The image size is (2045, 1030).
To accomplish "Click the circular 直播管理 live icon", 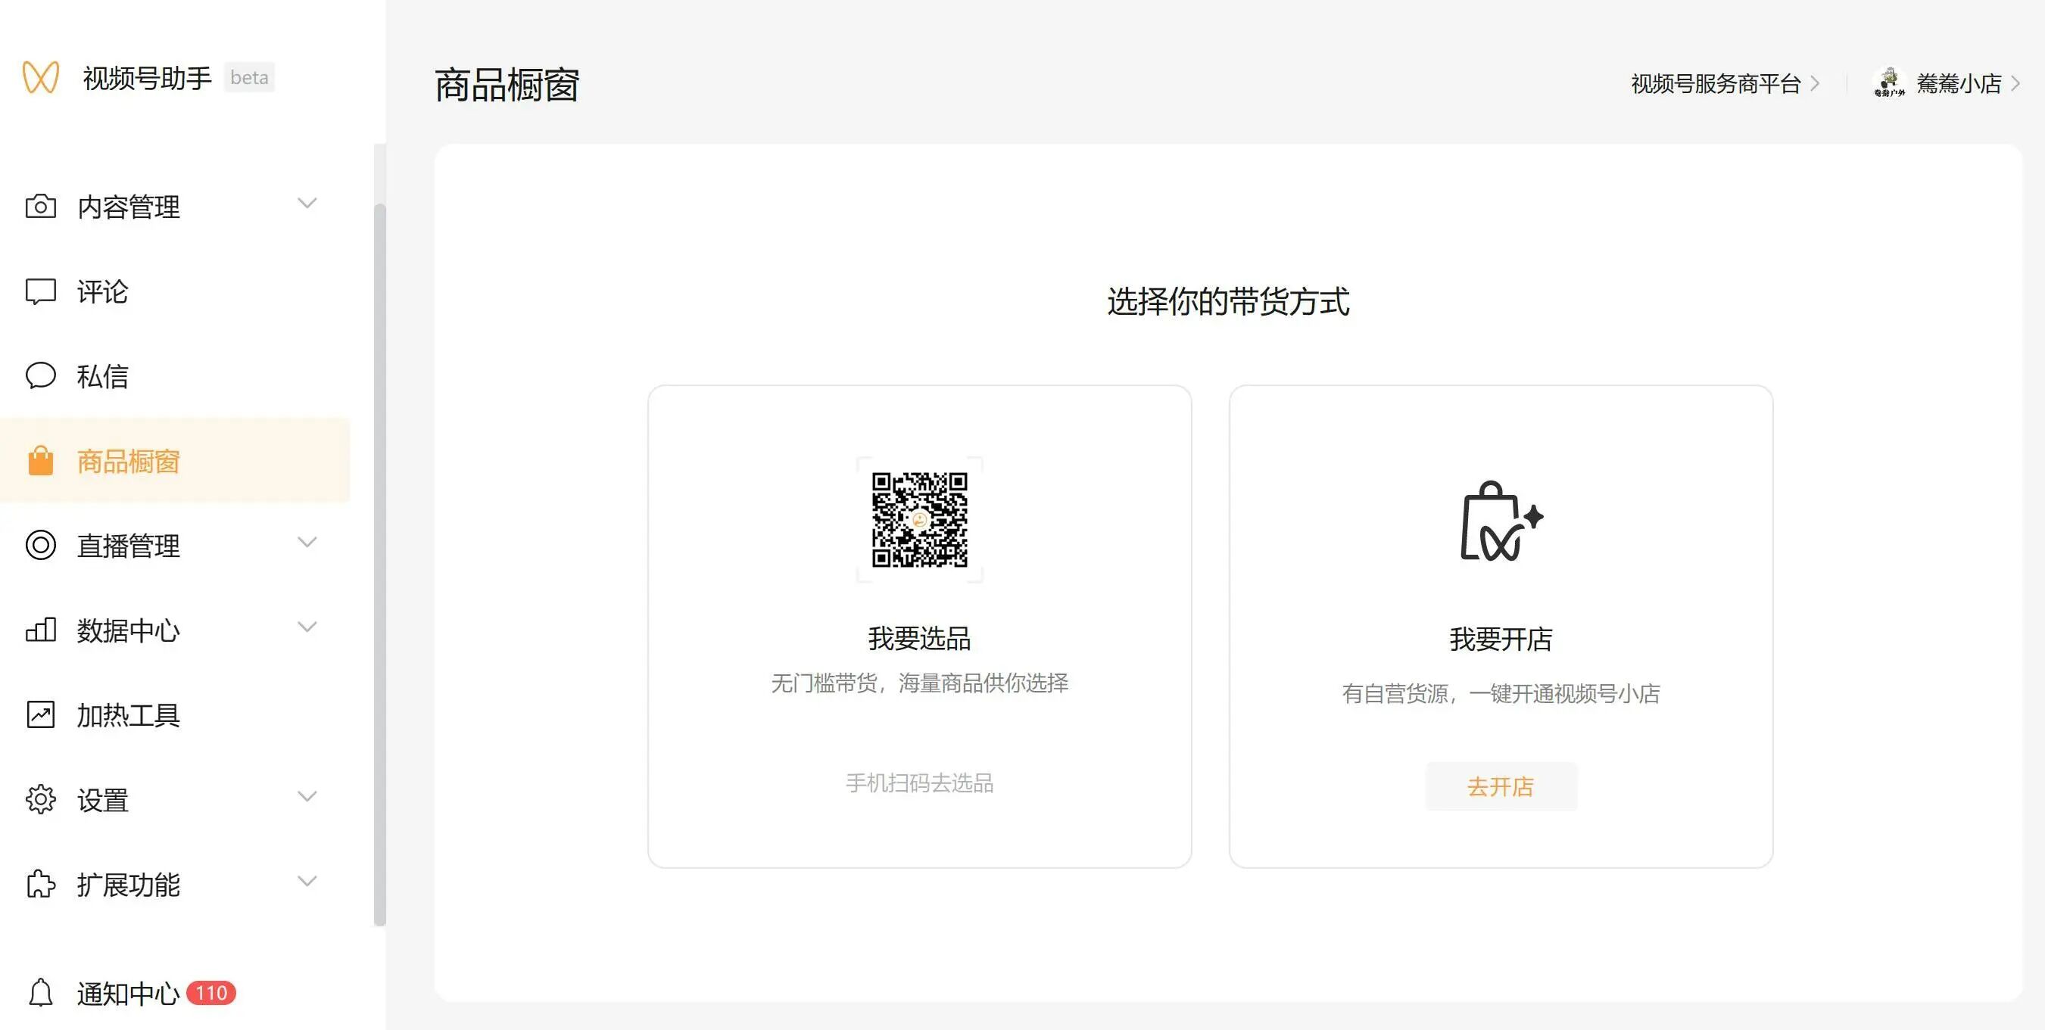I will (40, 545).
